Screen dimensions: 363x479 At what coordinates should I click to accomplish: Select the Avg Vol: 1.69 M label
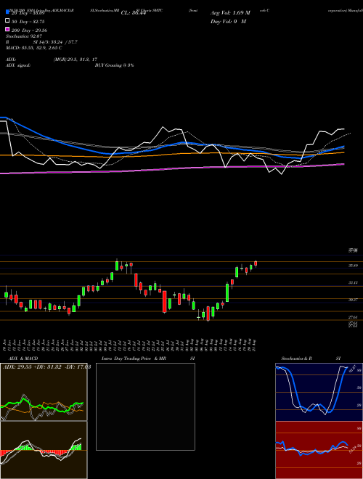[x=230, y=13]
